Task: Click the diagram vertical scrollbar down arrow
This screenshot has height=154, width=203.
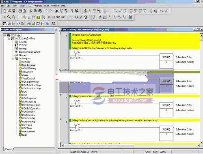Action: (201, 142)
